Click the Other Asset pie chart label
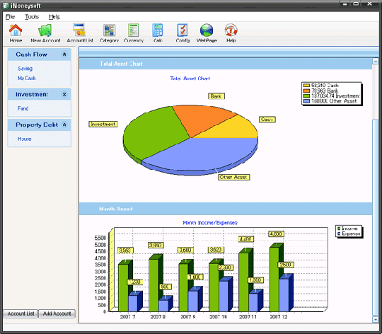 [x=234, y=178]
